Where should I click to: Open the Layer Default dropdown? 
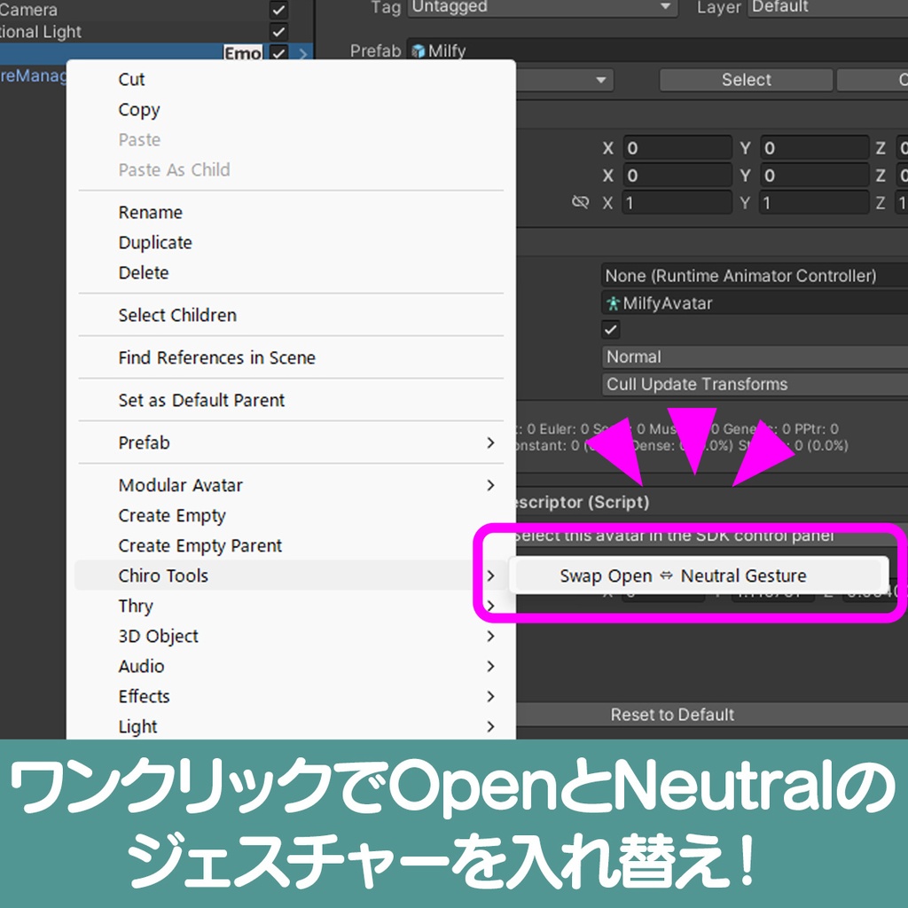pyautogui.click(x=834, y=7)
